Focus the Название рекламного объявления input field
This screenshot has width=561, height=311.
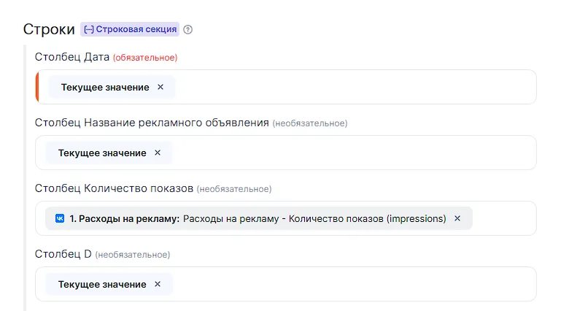point(350,153)
